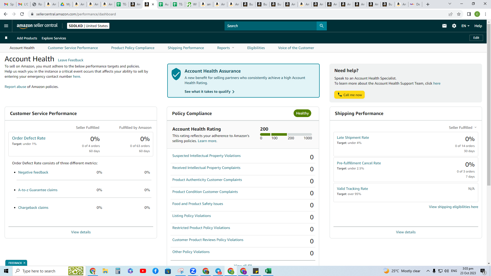
Task: Open Chargeback claims metric
Action: (33, 208)
